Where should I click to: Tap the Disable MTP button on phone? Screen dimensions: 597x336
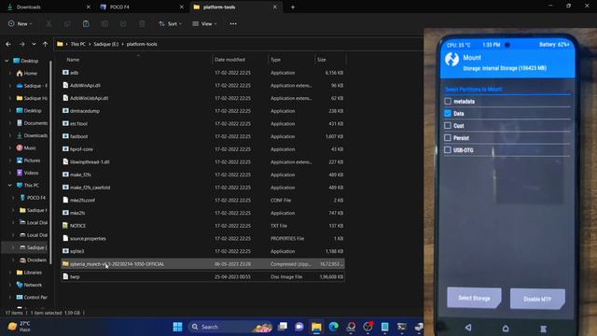[x=537, y=299]
